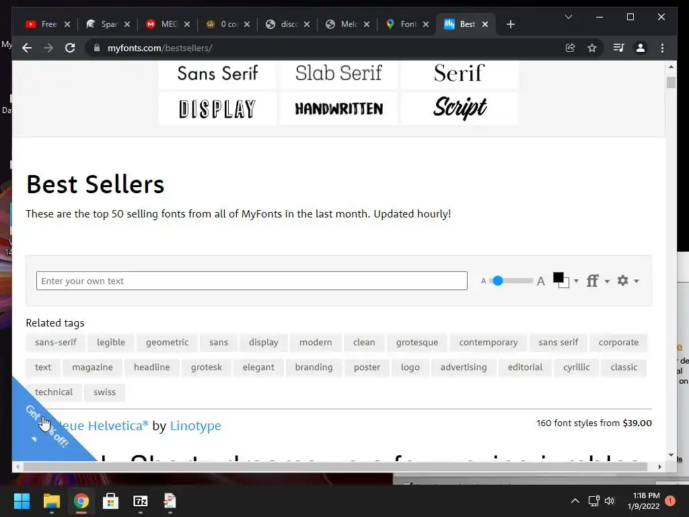Screen dimensions: 689x517
Task: Select the technical tag
Action: (54, 392)
